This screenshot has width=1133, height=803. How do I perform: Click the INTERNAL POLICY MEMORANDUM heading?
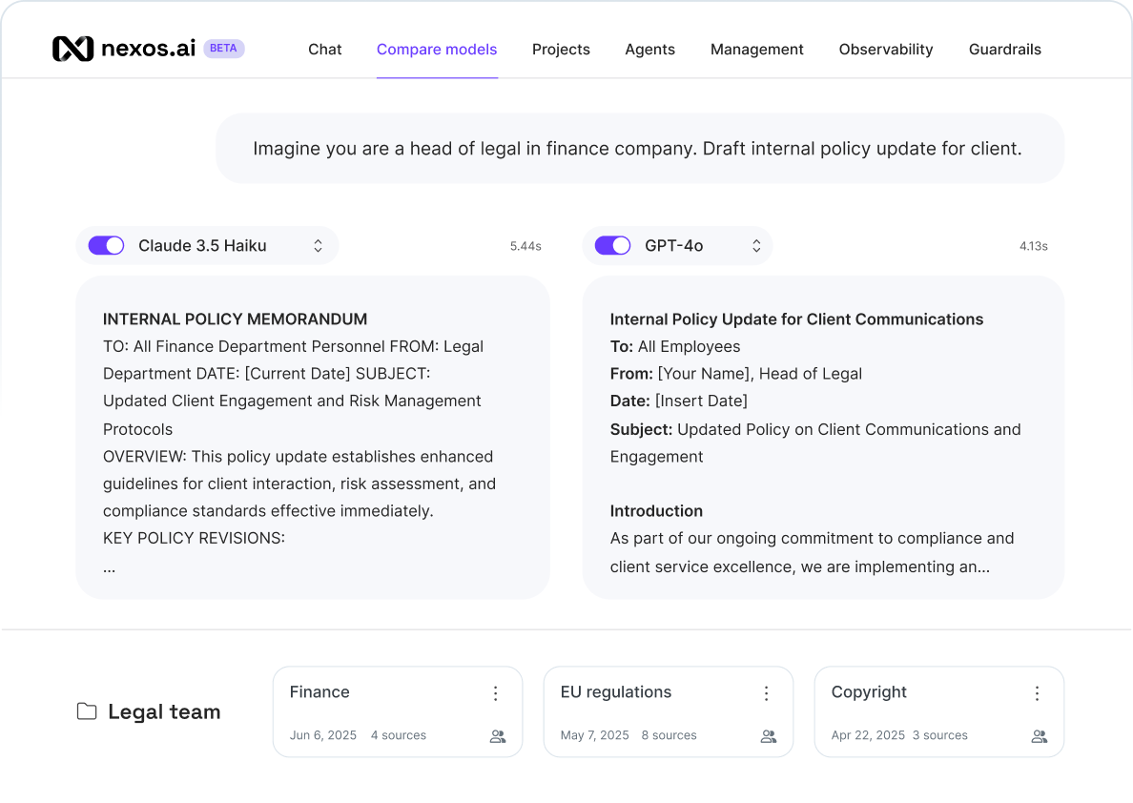tap(235, 319)
